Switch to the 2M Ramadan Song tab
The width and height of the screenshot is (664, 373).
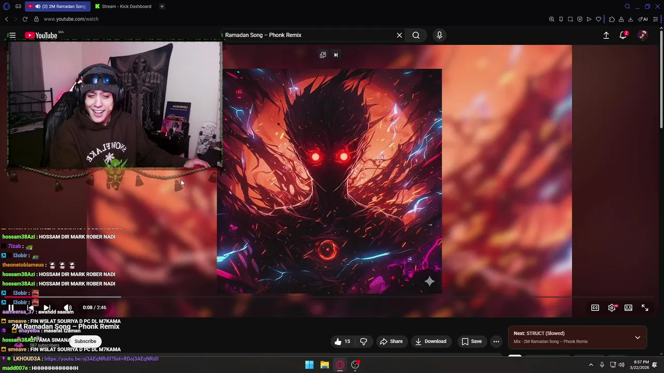tap(57, 6)
